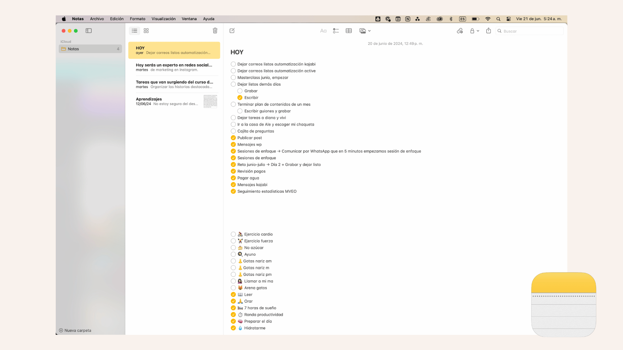Image resolution: width=623 pixels, height=350 pixels.
Task: Check the 'Ejercicio cardio' checkbox
Action: (233, 234)
